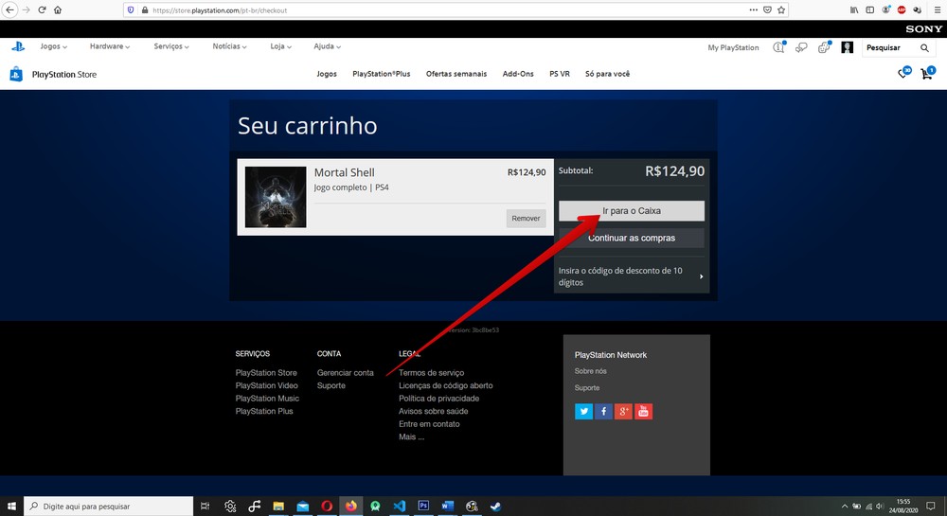The width and height of the screenshot is (947, 516).
Task: Open Opera from the taskbar
Action: (327, 506)
